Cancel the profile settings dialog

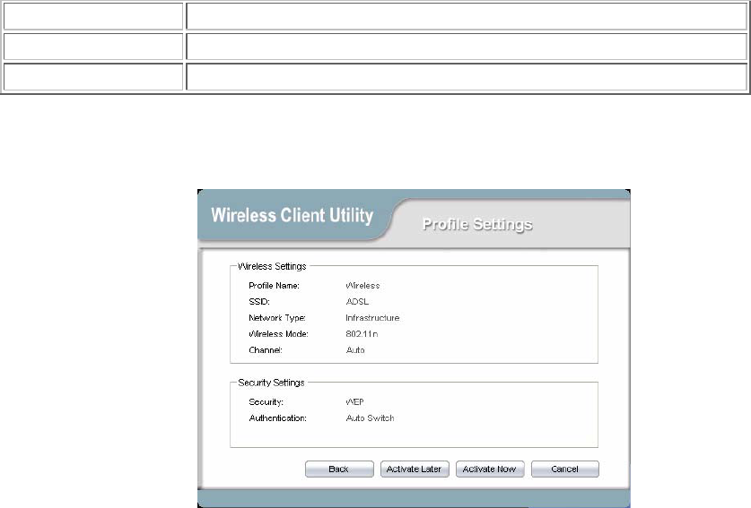coord(564,469)
